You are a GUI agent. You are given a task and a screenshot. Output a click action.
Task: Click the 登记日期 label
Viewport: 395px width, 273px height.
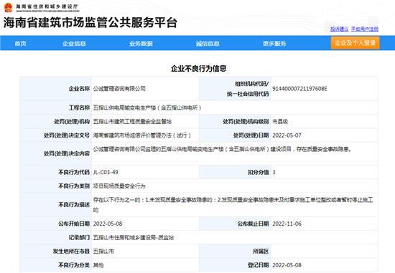pyautogui.click(x=259, y=265)
